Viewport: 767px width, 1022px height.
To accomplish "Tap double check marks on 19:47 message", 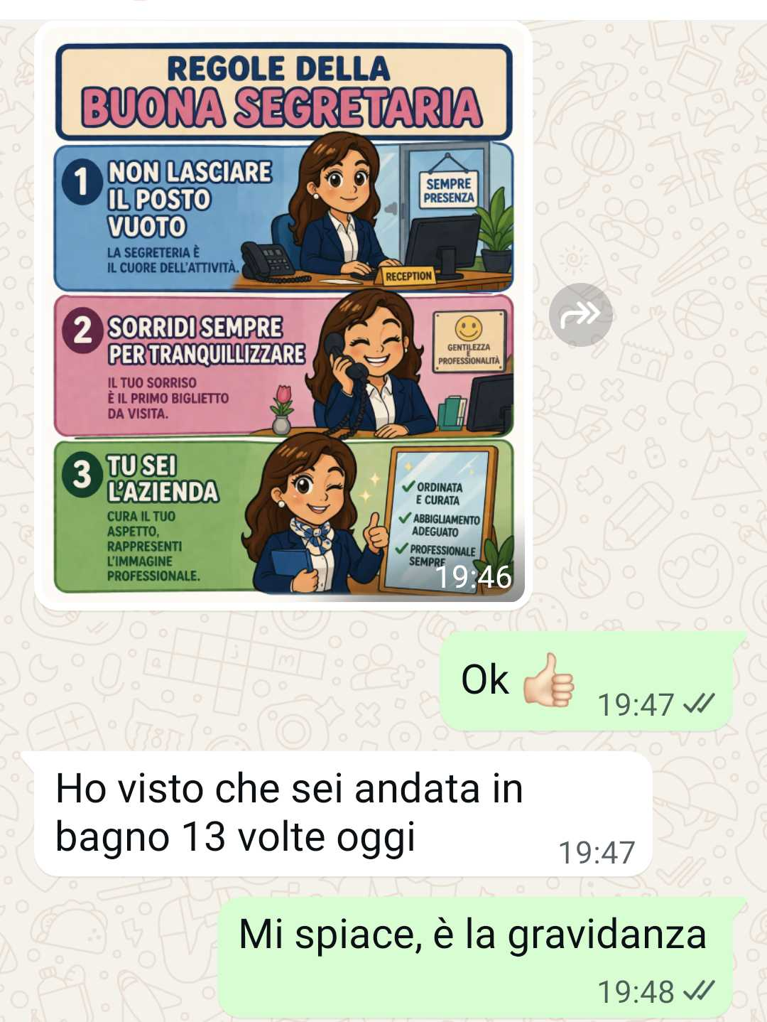I will (x=698, y=704).
